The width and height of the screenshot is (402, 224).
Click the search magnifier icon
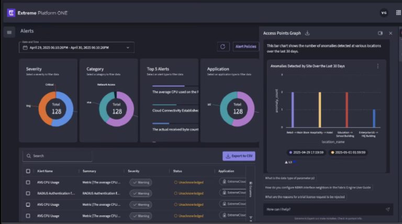pyautogui.click(x=29, y=156)
